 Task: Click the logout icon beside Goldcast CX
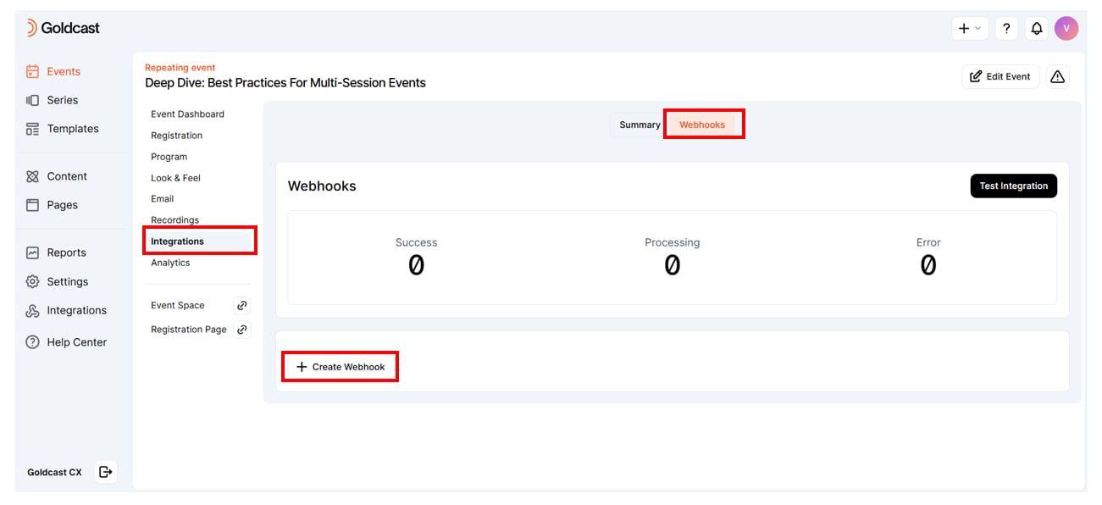(105, 472)
